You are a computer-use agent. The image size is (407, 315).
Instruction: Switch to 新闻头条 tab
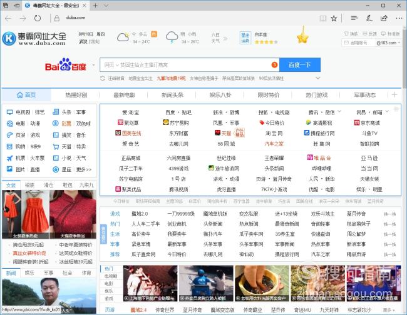pos(172,95)
